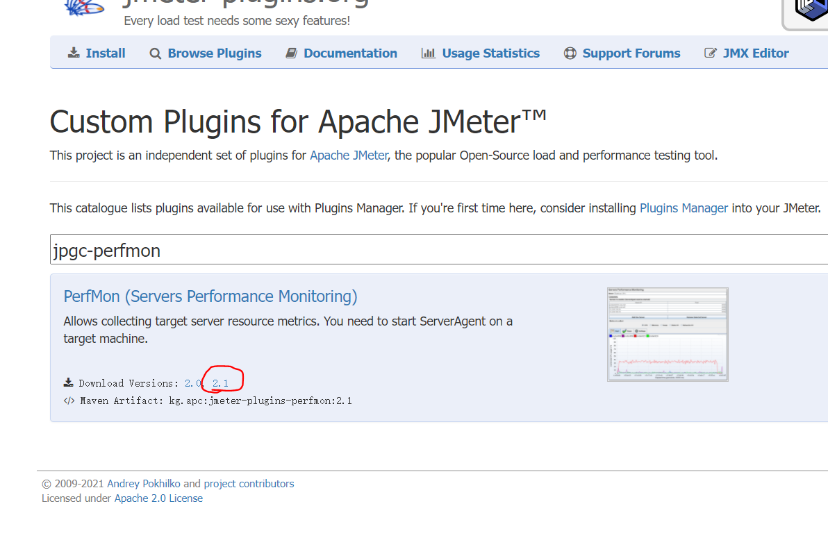
Task: Open the project contributors link
Action: [249, 484]
